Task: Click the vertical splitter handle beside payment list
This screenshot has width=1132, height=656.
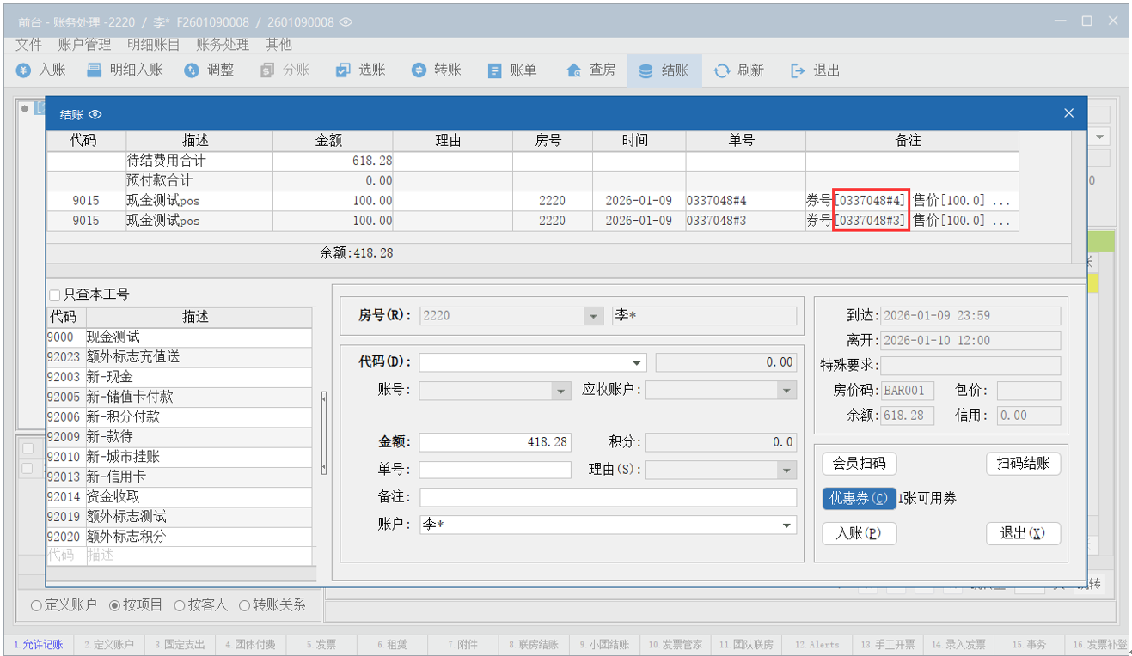Action: 324,433
